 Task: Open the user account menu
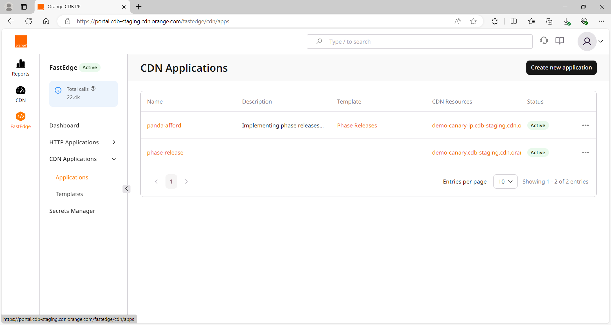tap(591, 41)
